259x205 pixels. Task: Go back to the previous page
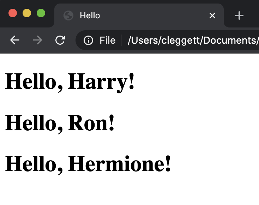14,41
